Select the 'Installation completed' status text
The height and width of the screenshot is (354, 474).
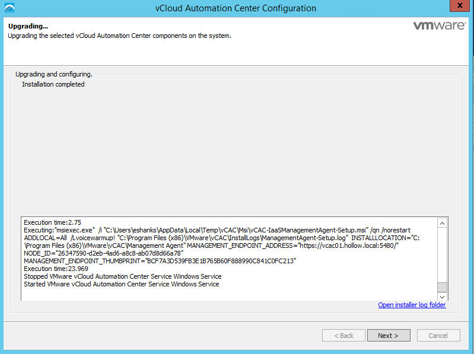pos(53,84)
